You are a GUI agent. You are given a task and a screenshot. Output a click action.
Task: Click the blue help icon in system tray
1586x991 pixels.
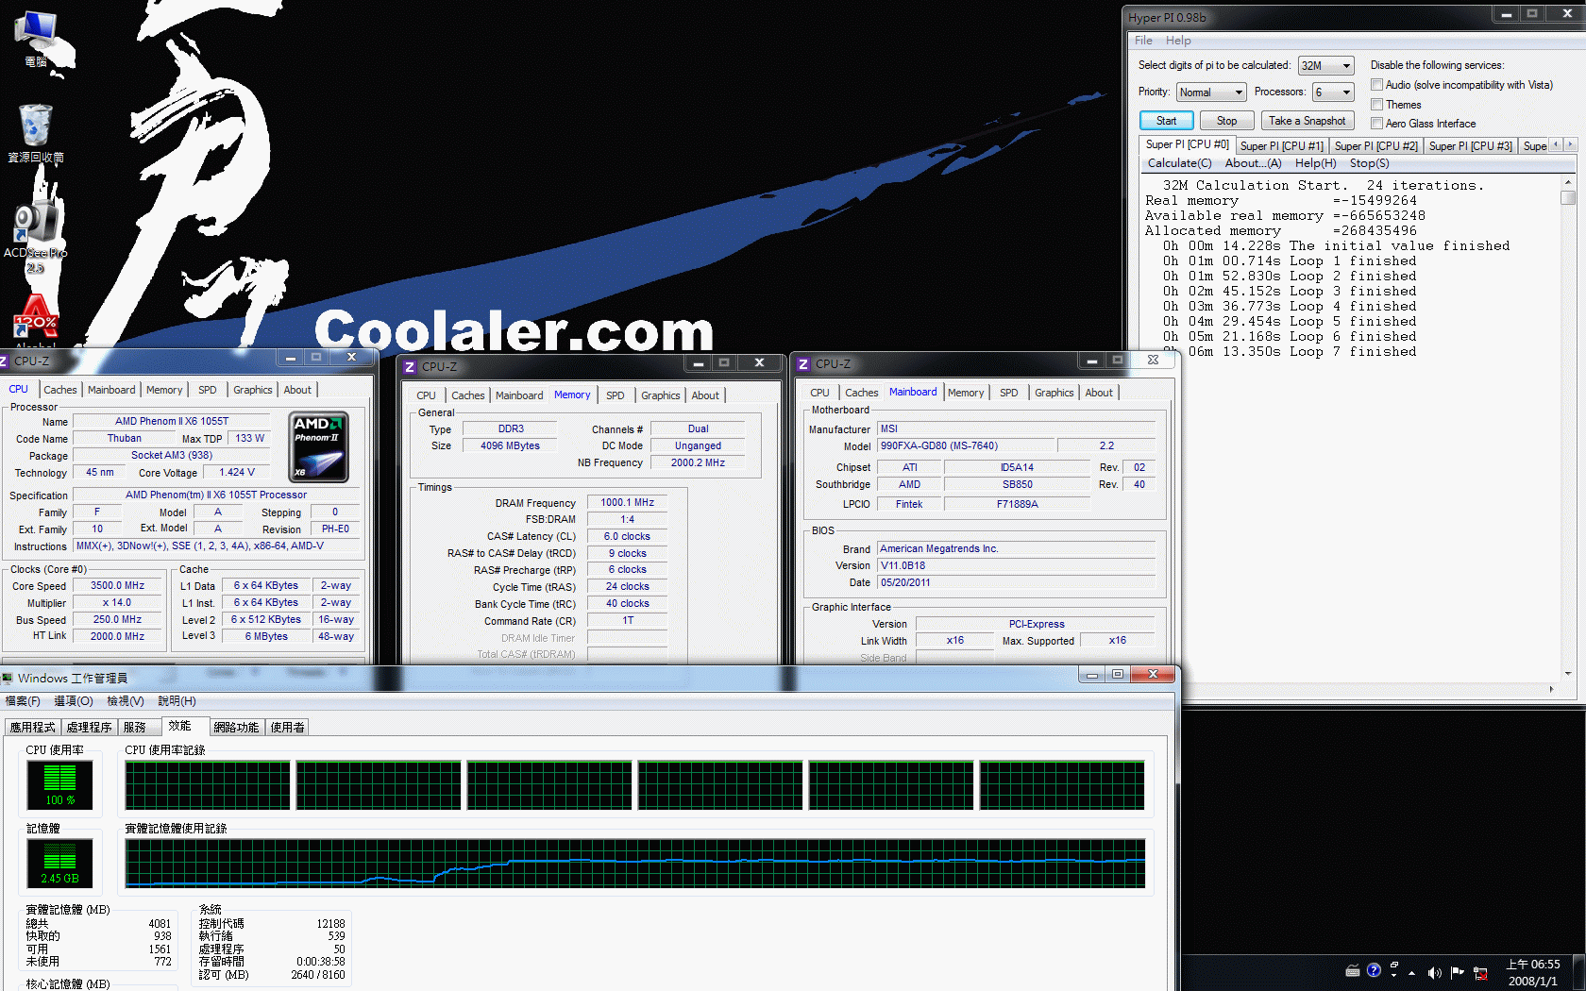pyautogui.click(x=1374, y=970)
